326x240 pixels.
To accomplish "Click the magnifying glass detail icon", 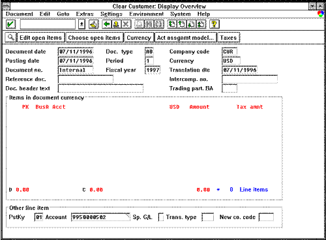I will click(10, 37).
